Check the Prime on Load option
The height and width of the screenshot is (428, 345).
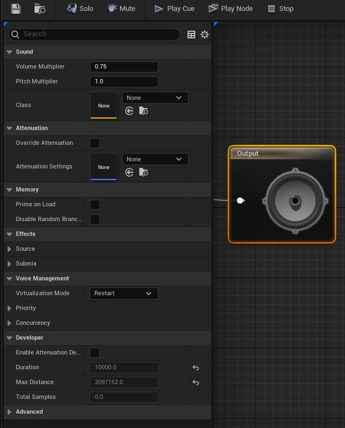click(95, 205)
